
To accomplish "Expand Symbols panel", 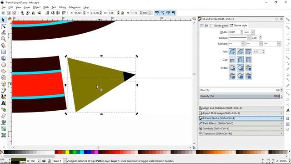I will point(241,128).
